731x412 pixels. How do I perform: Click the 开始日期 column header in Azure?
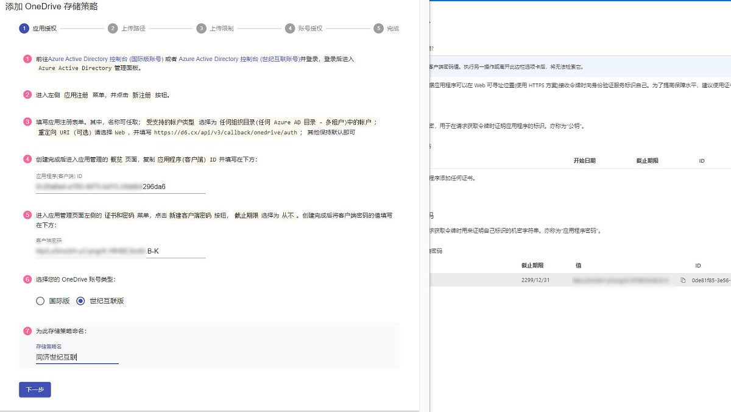click(584, 161)
